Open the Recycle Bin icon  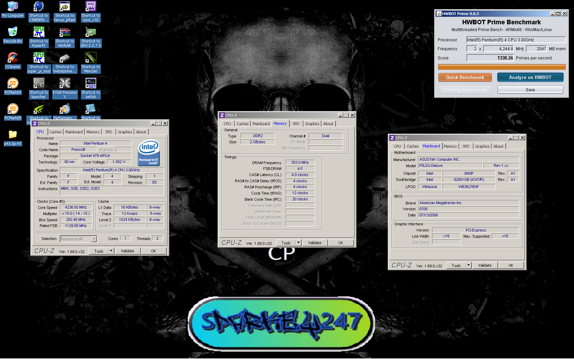(13, 35)
